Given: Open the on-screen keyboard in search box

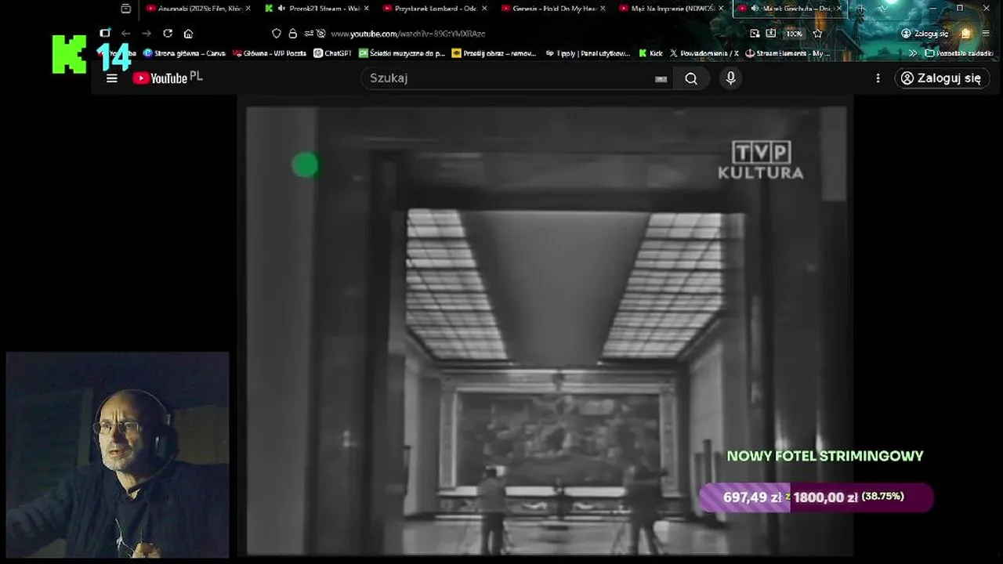Looking at the screenshot, I should 661,78.
